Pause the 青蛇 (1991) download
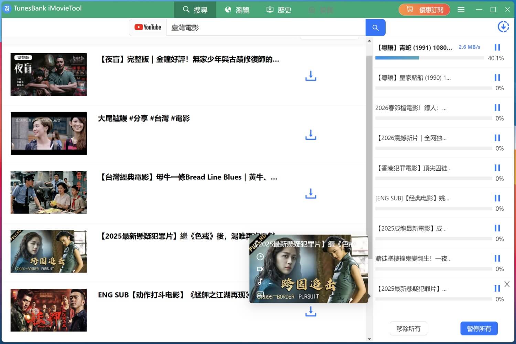Screen dimensions: 516x344 coord(497,47)
